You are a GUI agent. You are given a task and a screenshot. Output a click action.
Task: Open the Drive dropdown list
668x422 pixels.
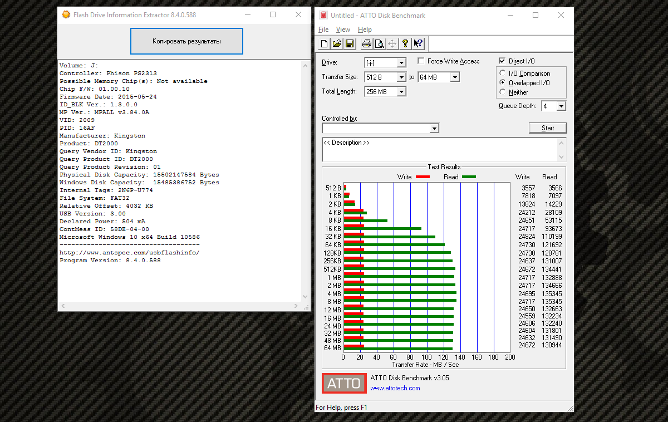tap(401, 63)
